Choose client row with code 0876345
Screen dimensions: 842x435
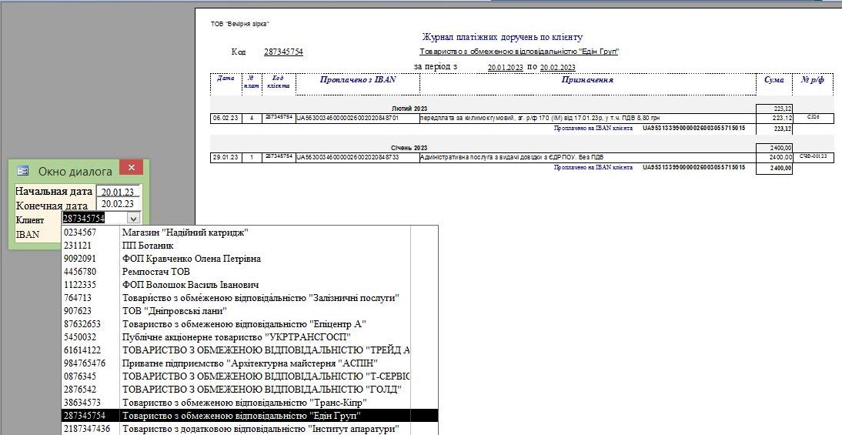pyautogui.click(x=249, y=376)
